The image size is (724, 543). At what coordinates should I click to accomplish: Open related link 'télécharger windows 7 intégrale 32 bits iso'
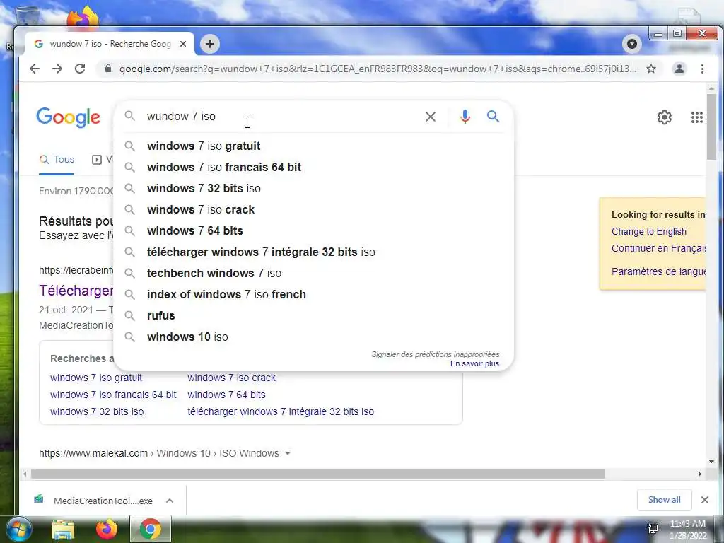[x=281, y=412]
